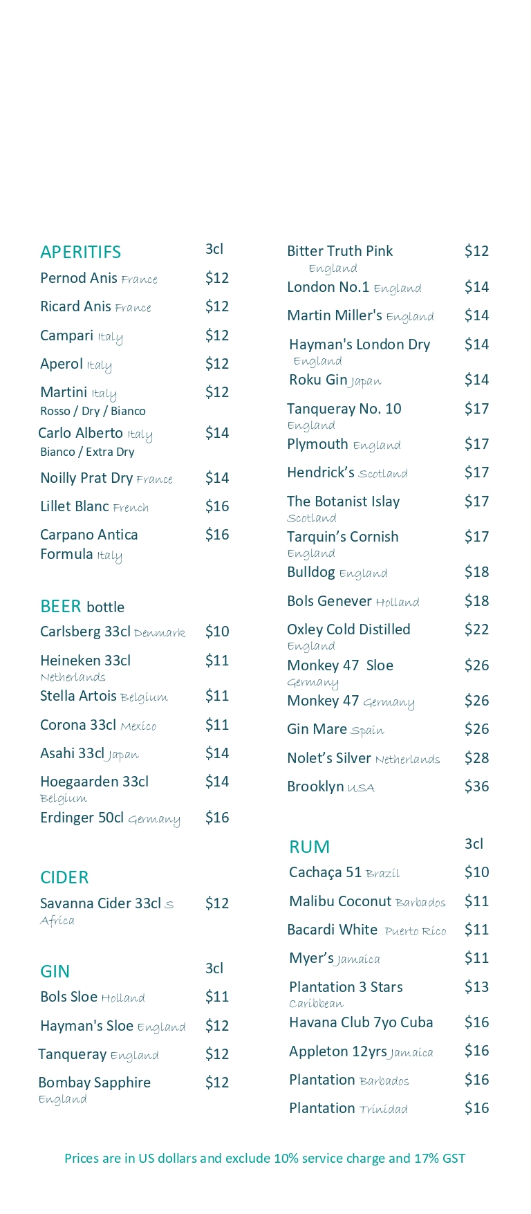The width and height of the screenshot is (531, 1214).
Task: Select Bombay Sapphire gin entry
Action: [x=94, y=1083]
